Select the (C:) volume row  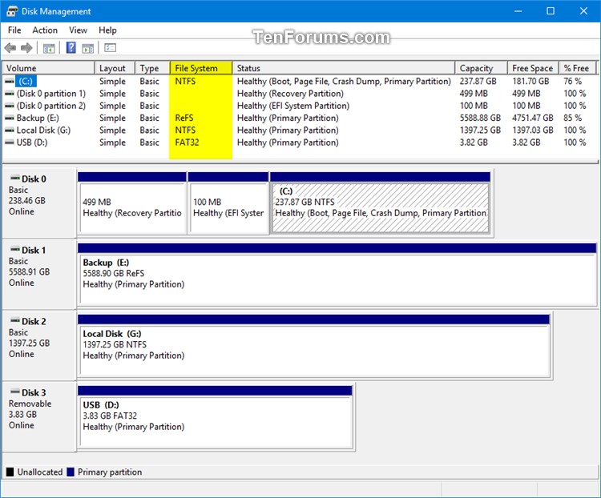pyautogui.click(x=300, y=81)
